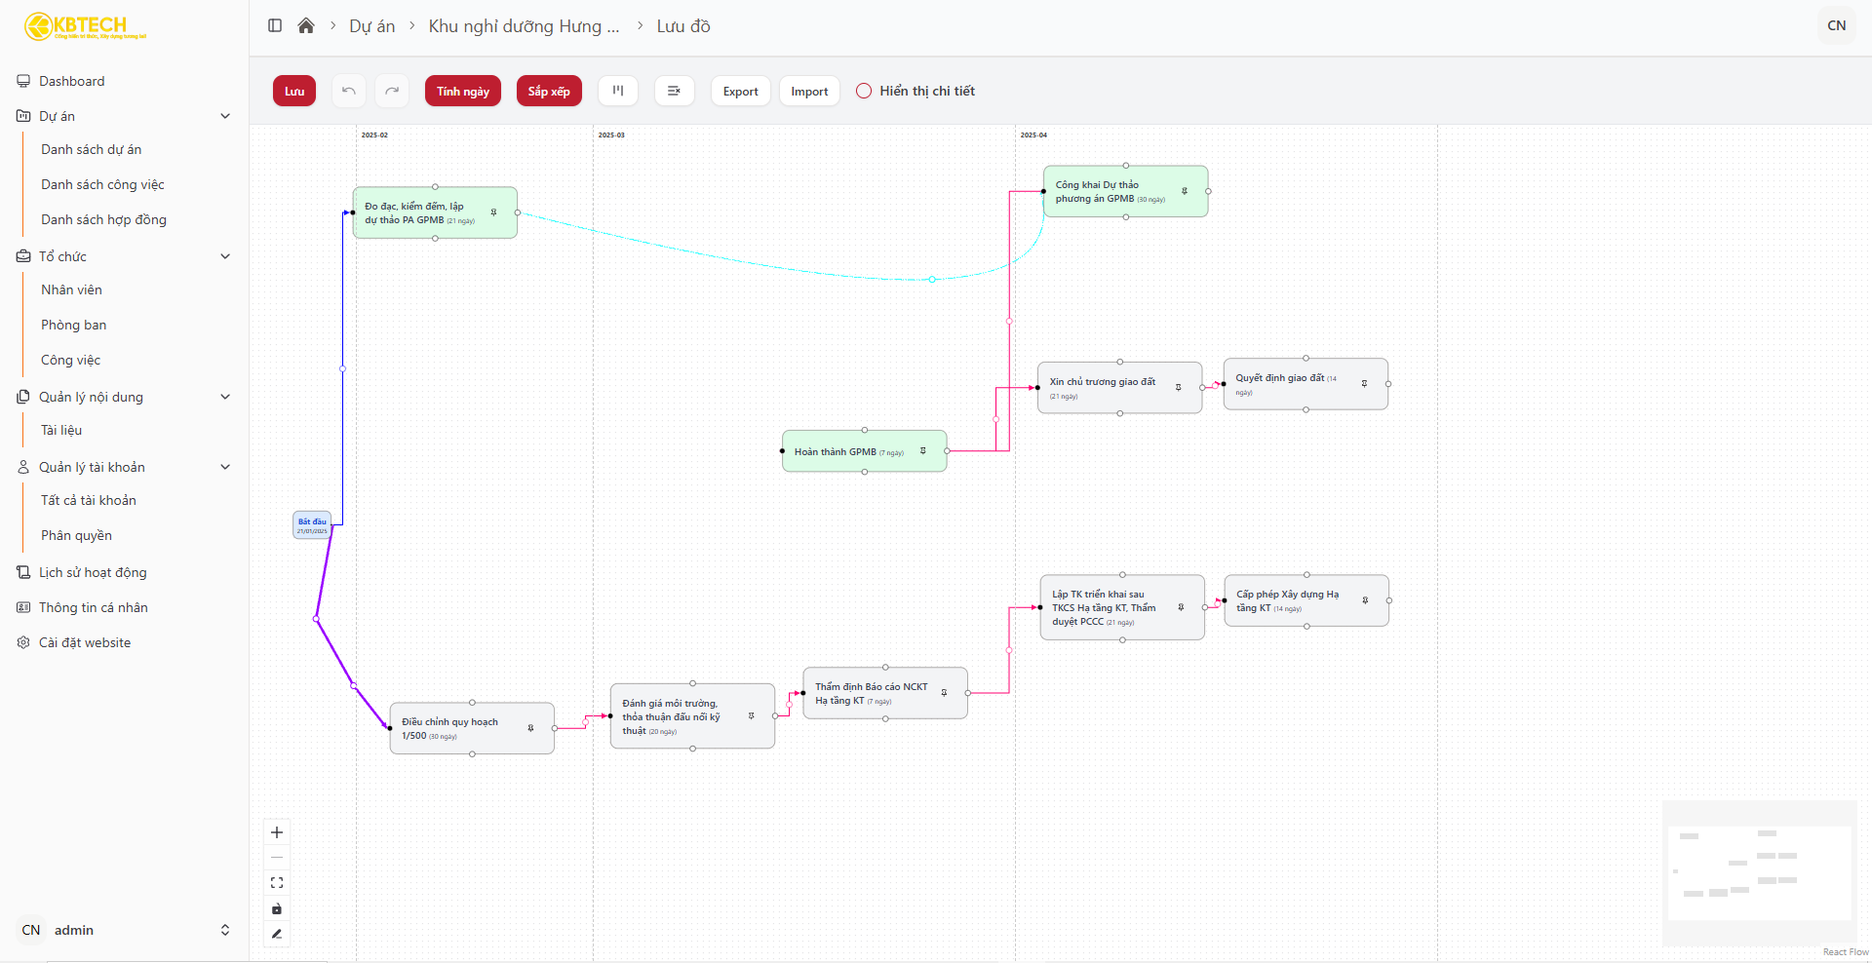Image resolution: width=1872 pixels, height=963 pixels.
Task: Go to home via house icon
Action: pyautogui.click(x=306, y=25)
